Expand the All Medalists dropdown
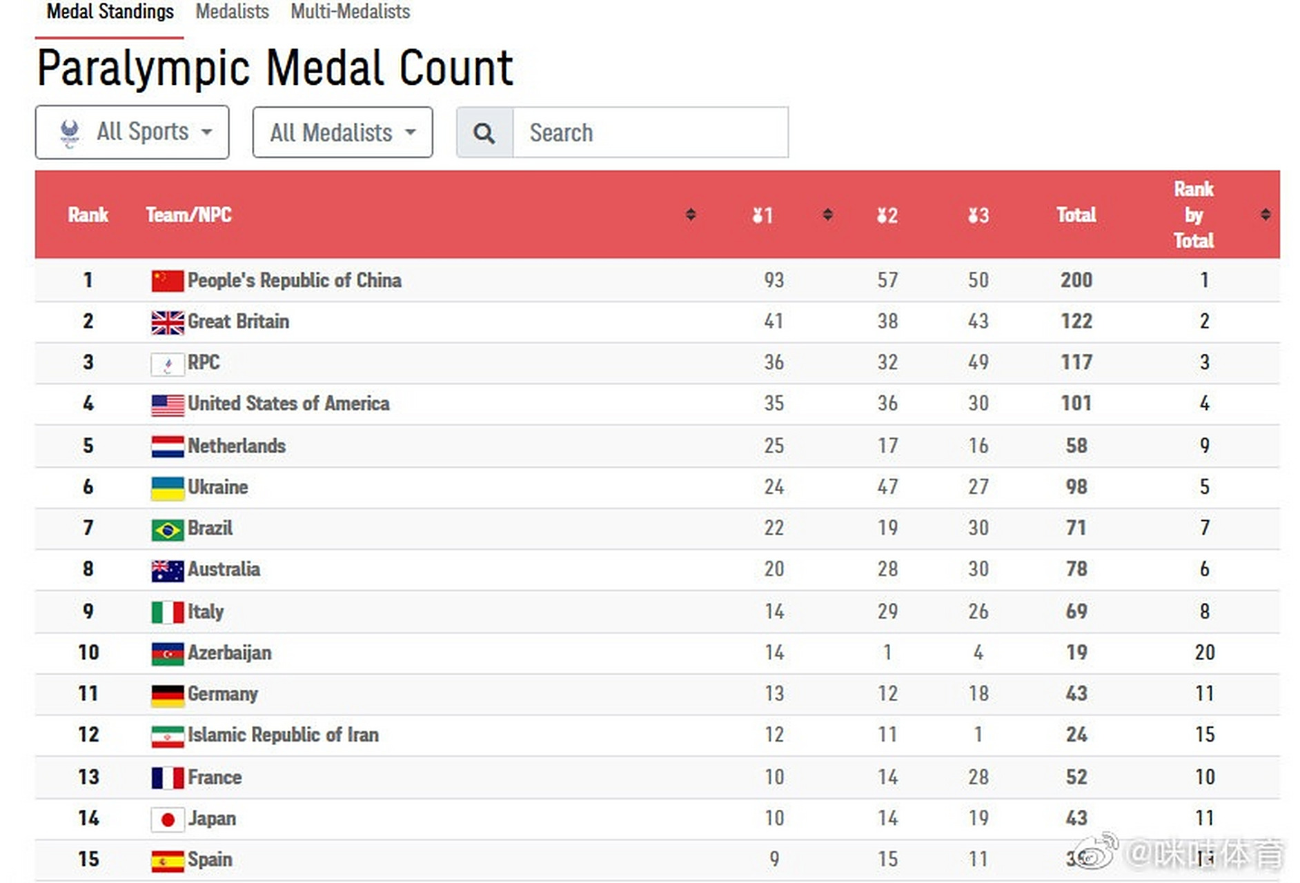This screenshot has width=1300, height=883. [x=342, y=132]
